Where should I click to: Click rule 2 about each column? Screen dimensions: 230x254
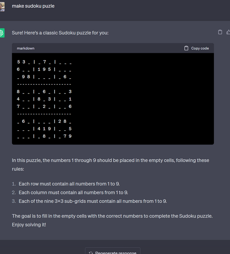pyautogui.click(x=73, y=193)
